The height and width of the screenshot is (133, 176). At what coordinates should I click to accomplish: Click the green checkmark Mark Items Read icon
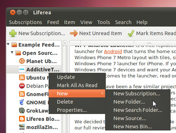click(131, 33)
